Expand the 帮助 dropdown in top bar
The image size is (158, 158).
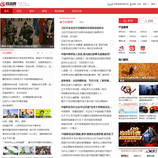(x=154, y=4)
